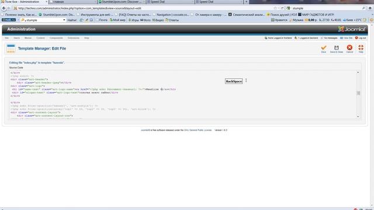The image size is (374, 210).
Task: Open the Navigation | cocoate.co bookmark
Action: [x=171, y=15]
